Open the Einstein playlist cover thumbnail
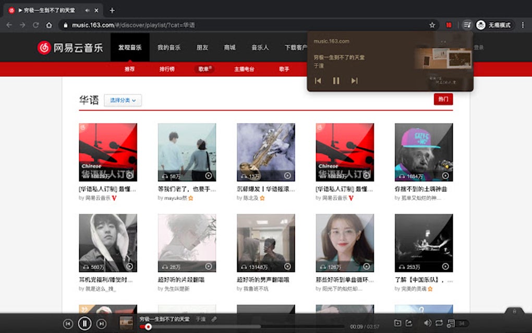The image size is (532, 333). (x=424, y=152)
